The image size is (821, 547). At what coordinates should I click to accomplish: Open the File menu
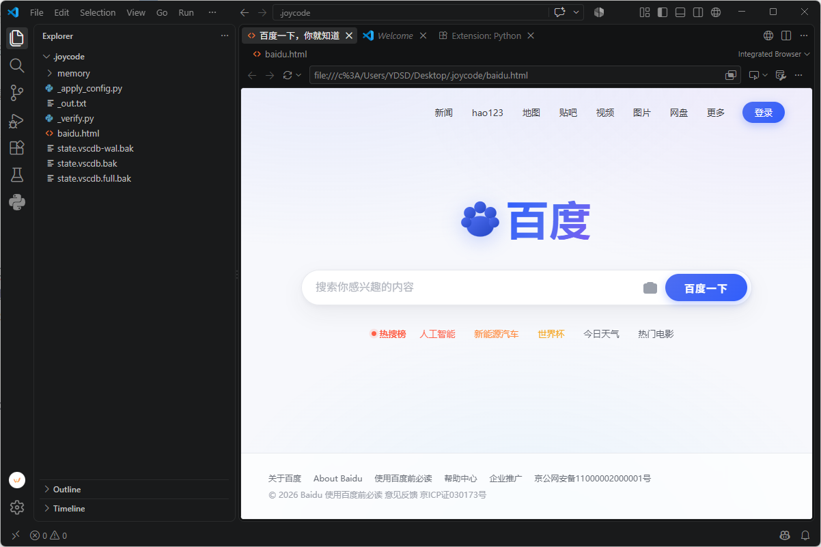tap(37, 12)
